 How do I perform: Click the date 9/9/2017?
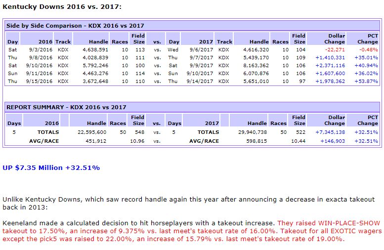201,65
